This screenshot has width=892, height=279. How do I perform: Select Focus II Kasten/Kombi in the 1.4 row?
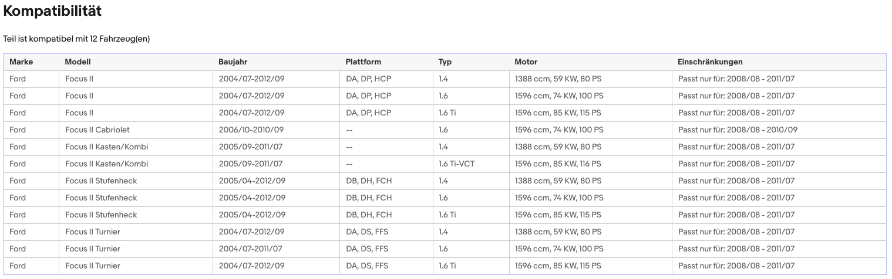point(106,147)
